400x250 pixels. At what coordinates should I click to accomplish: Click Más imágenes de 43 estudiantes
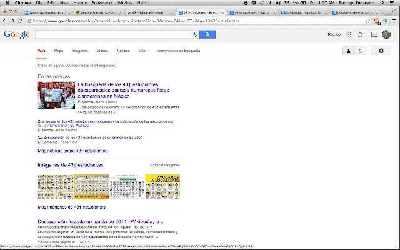pos(71,207)
